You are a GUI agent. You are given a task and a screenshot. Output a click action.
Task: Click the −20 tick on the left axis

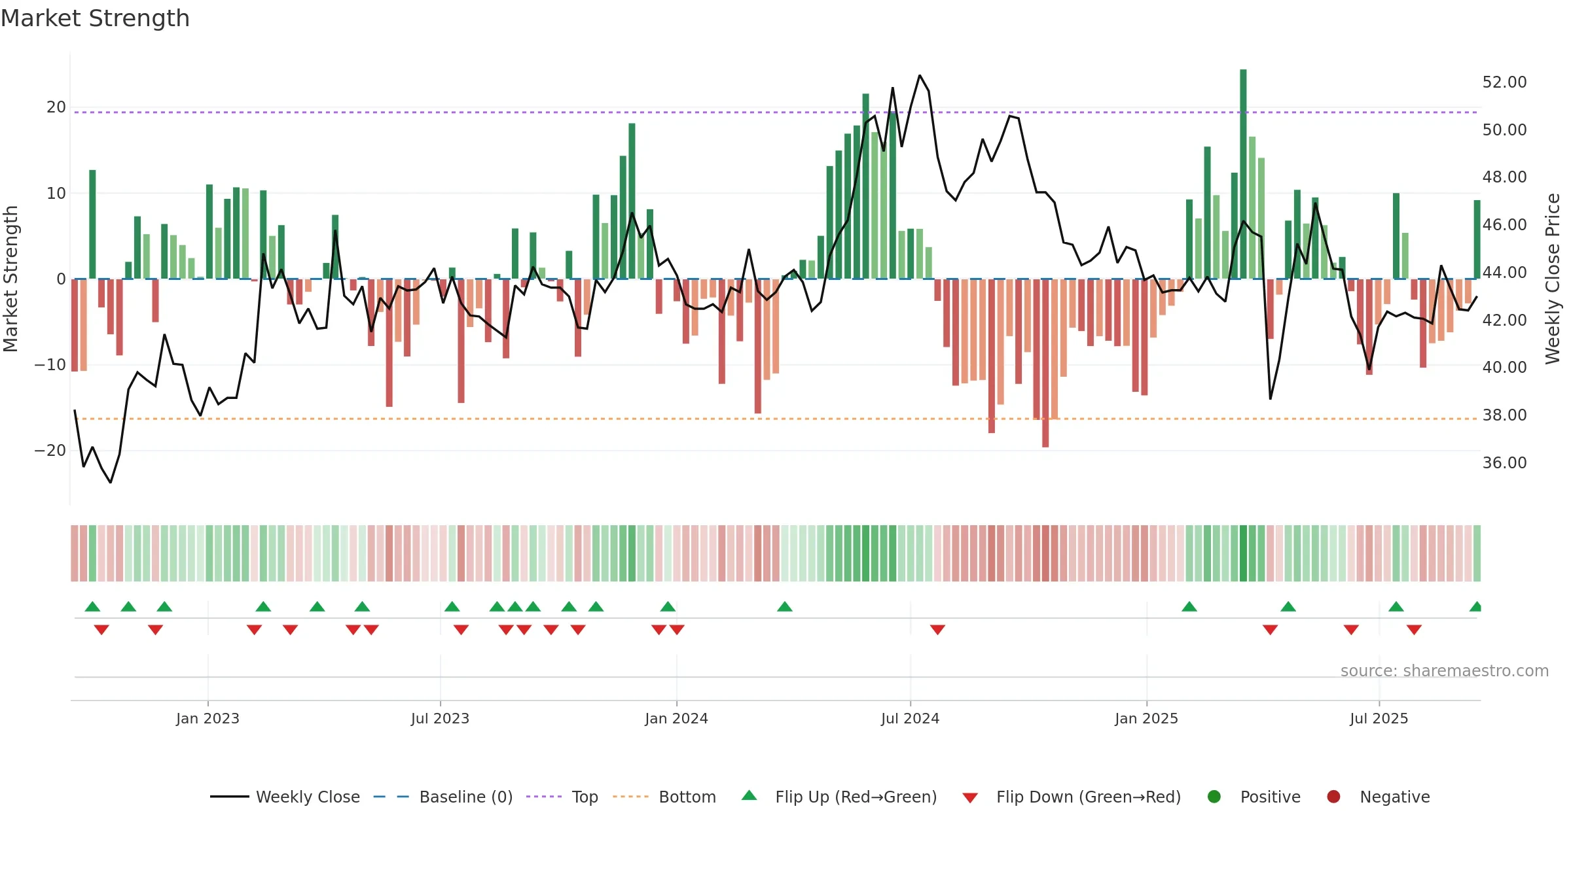50,451
